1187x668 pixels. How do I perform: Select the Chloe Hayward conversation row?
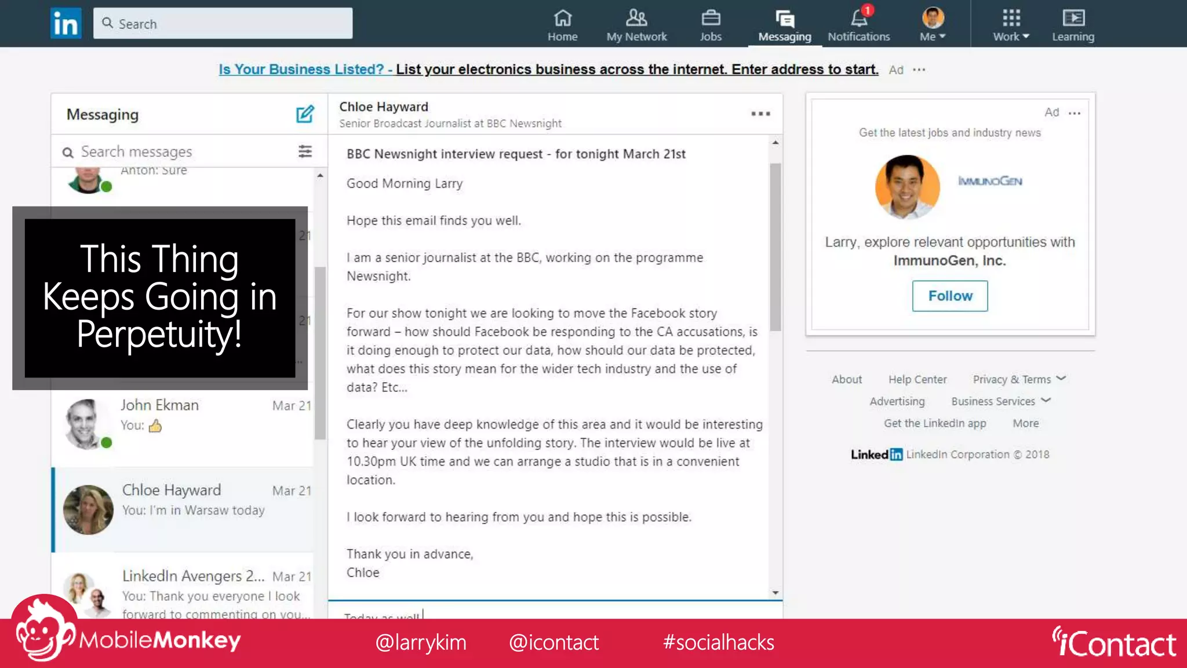[183, 510]
